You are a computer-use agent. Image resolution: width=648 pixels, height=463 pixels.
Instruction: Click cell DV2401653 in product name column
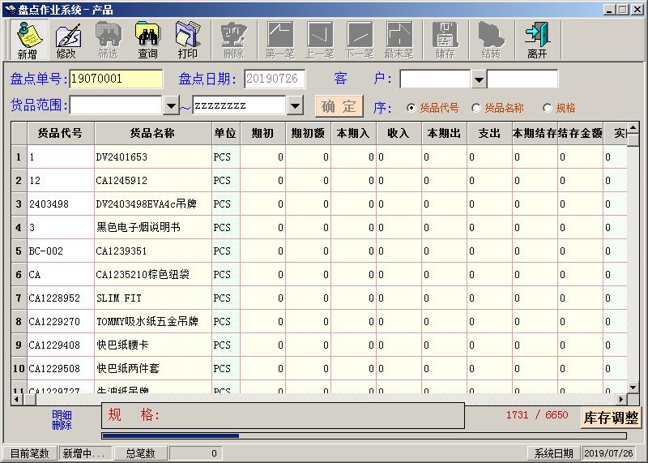point(153,156)
